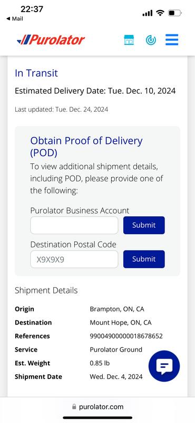Focus the Destination Postal Code field
The width and height of the screenshot is (195, 423).
tap(74, 259)
